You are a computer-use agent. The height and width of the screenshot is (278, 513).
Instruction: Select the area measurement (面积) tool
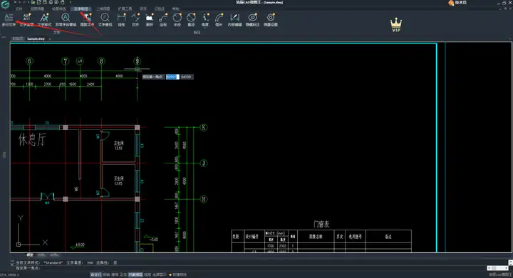(150, 20)
